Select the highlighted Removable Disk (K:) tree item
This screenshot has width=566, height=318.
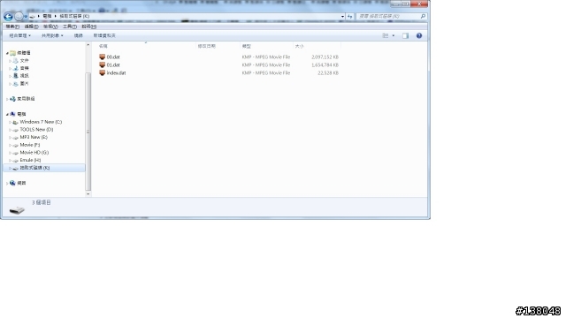click(44, 168)
